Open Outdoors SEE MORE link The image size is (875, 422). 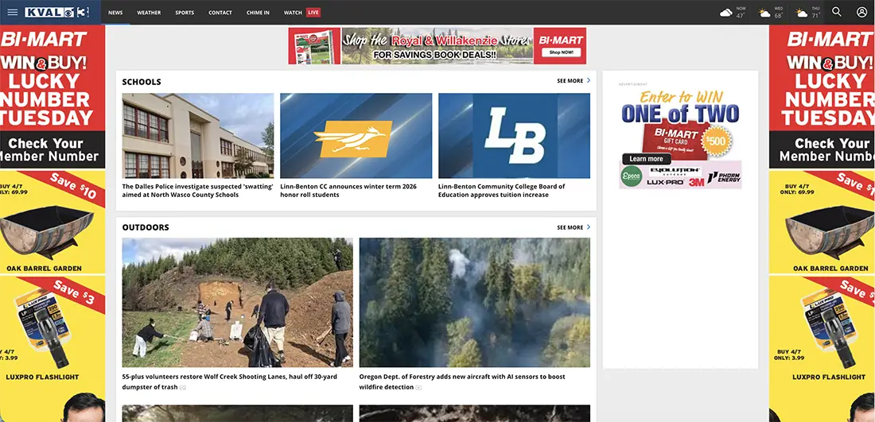pos(570,227)
